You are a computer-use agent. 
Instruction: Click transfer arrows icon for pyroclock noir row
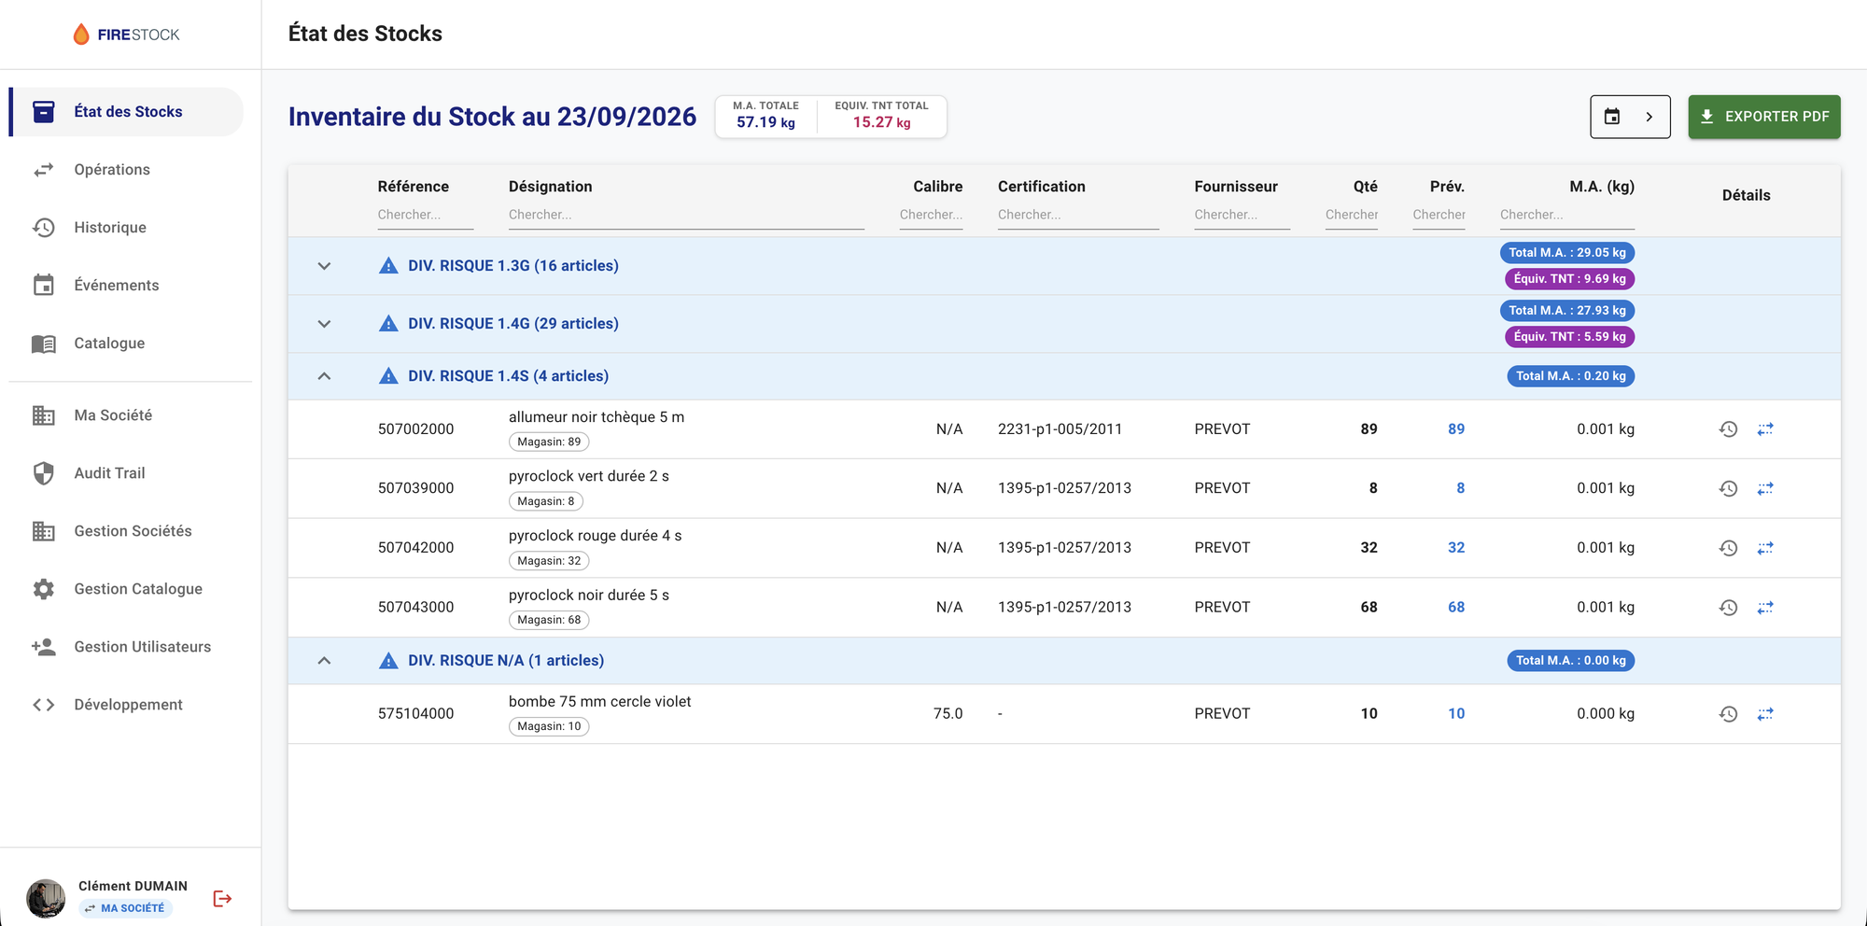click(x=1765, y=608)
